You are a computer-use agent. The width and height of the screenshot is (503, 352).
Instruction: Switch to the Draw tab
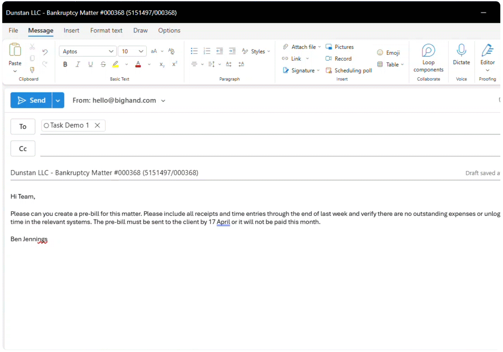tap(140, 31)
